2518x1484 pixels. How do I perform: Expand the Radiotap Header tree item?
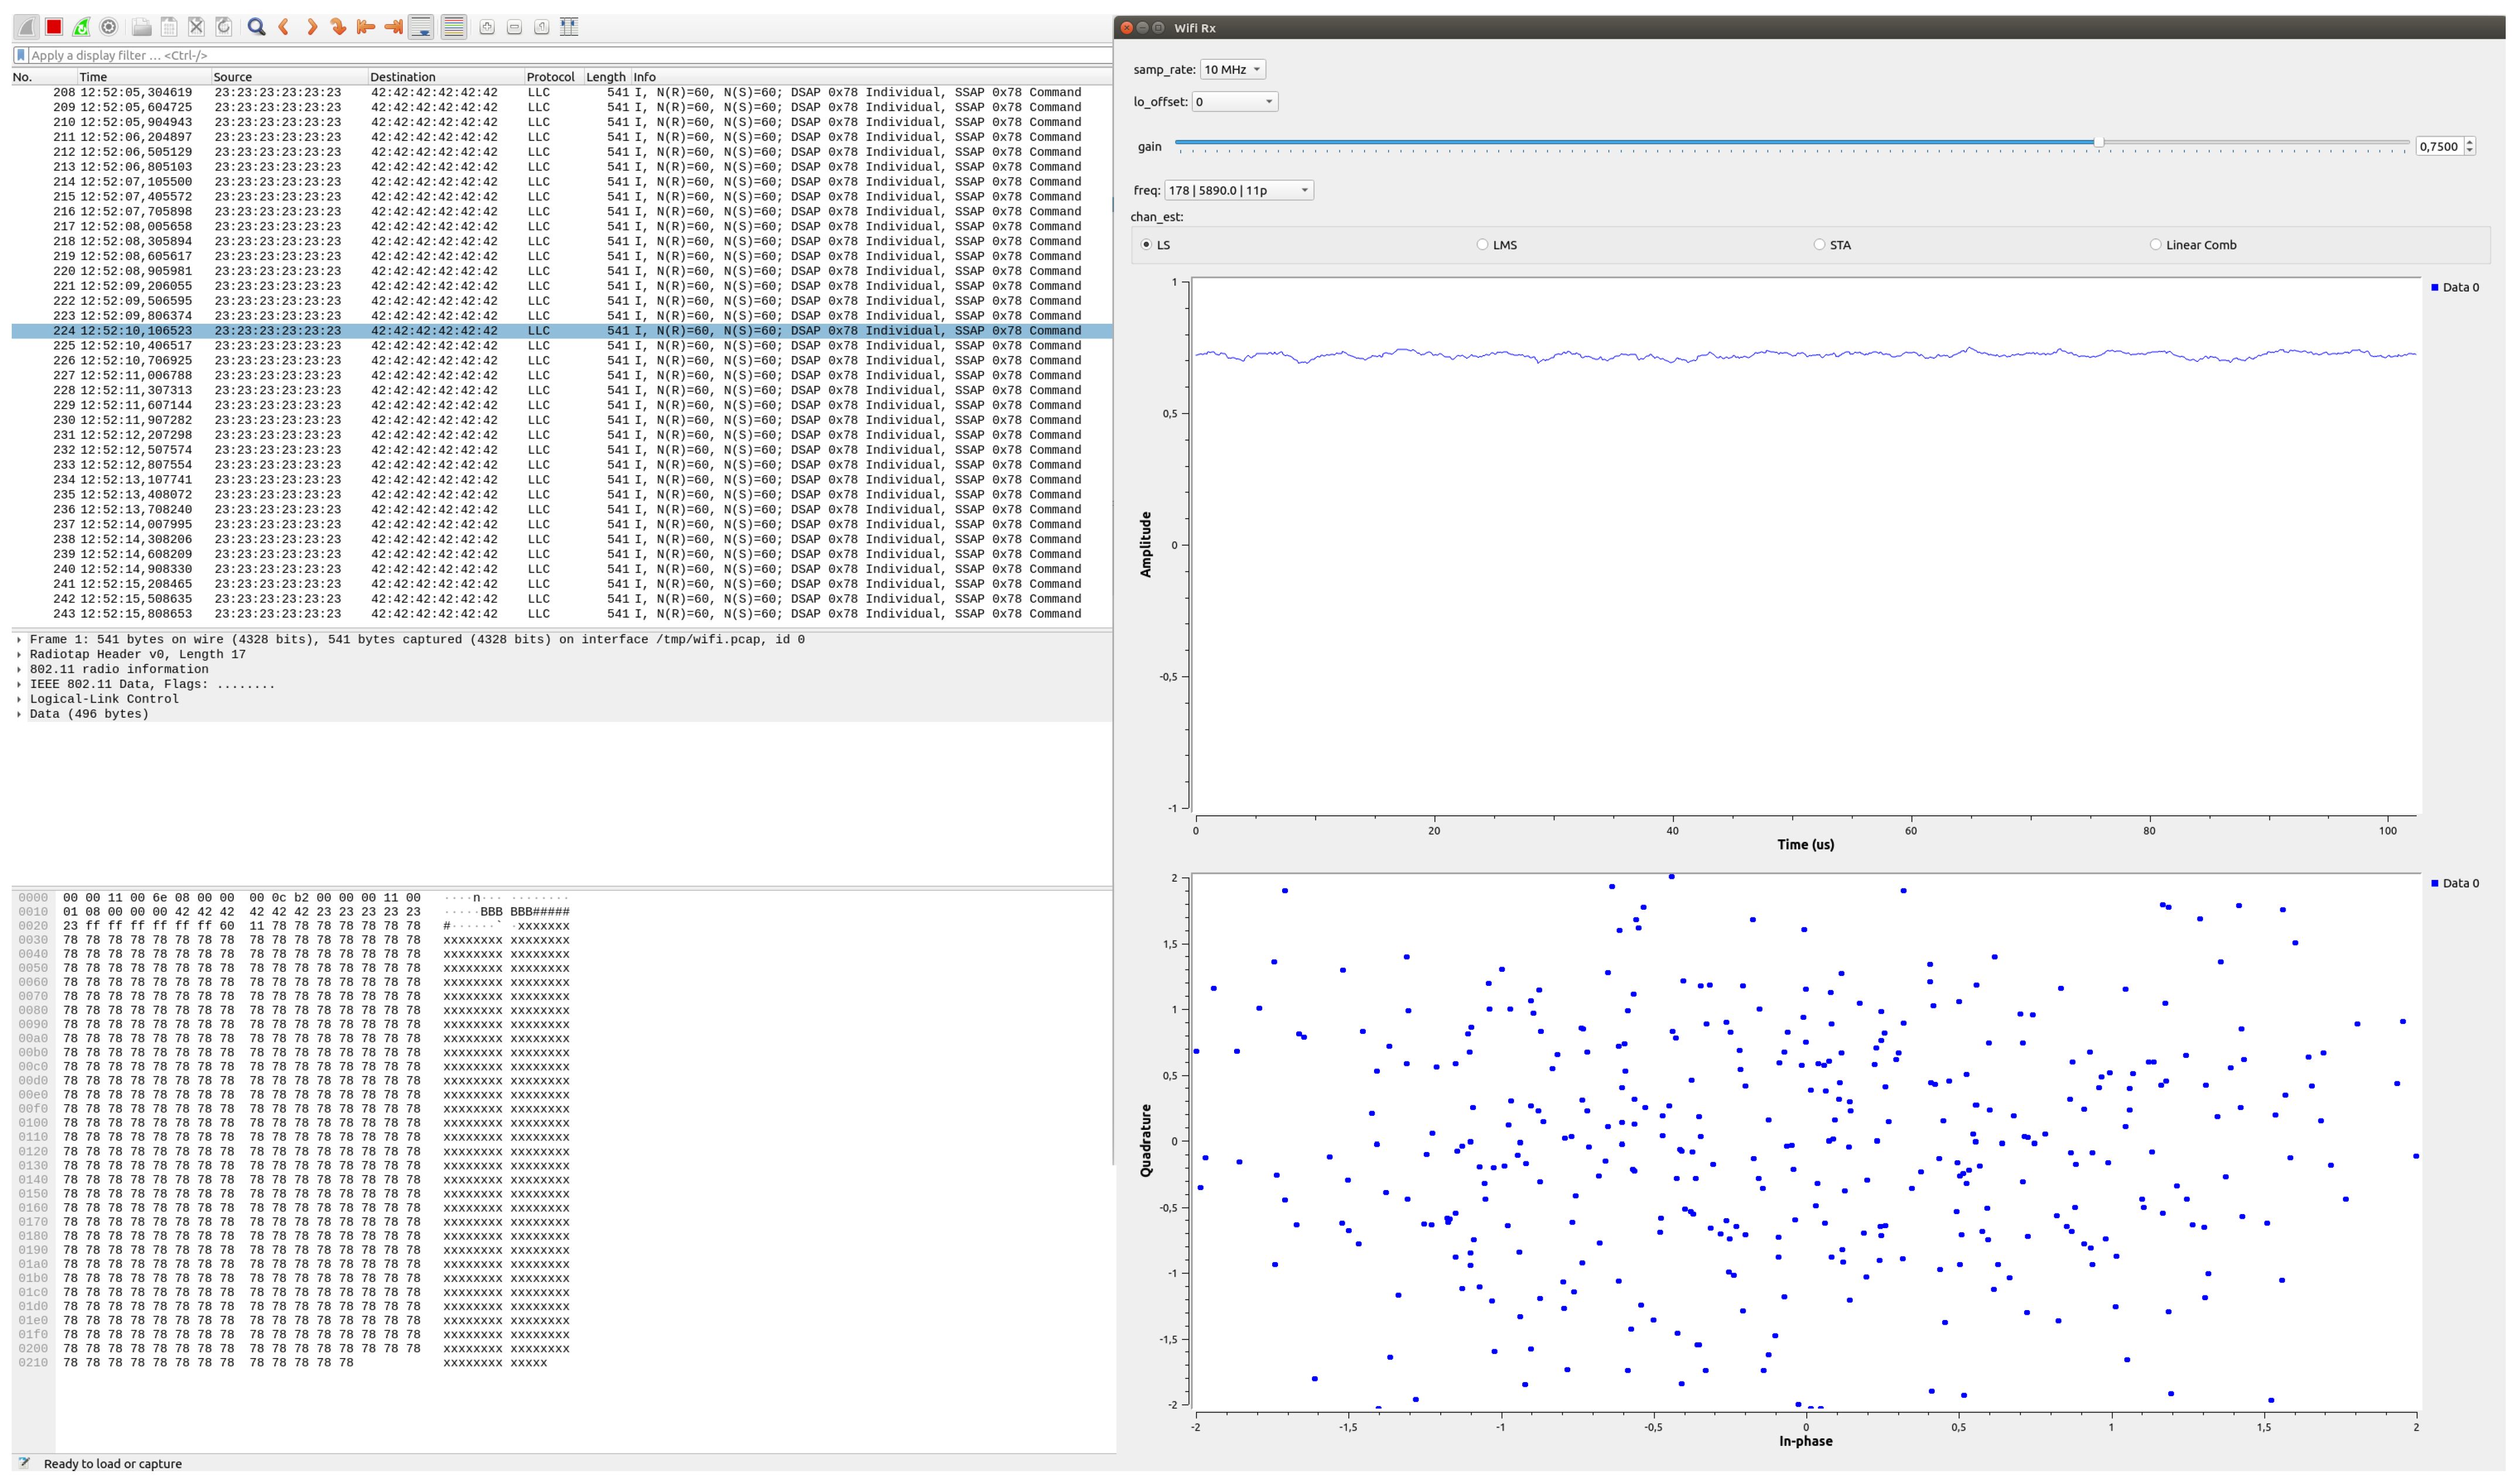point(19,655)
